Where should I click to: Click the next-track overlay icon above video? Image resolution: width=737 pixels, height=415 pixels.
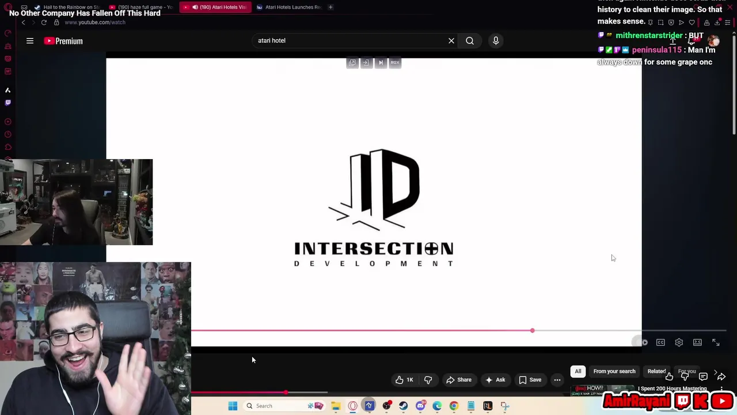(x=381, y=62)
